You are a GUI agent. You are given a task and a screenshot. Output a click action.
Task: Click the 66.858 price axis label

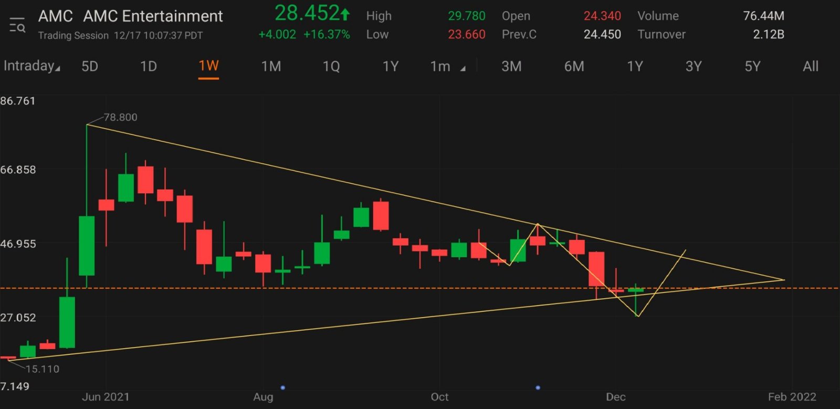(18, 170)
